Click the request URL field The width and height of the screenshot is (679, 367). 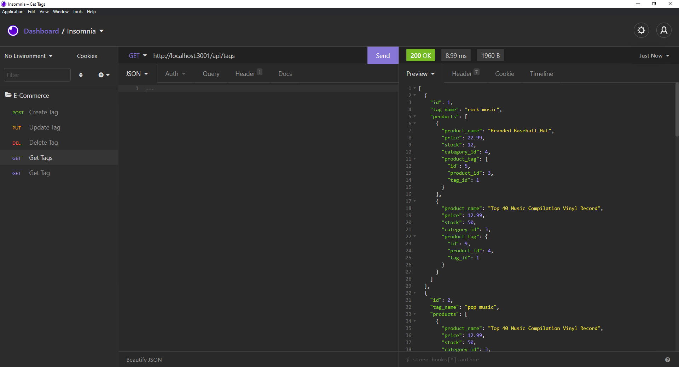258,55
